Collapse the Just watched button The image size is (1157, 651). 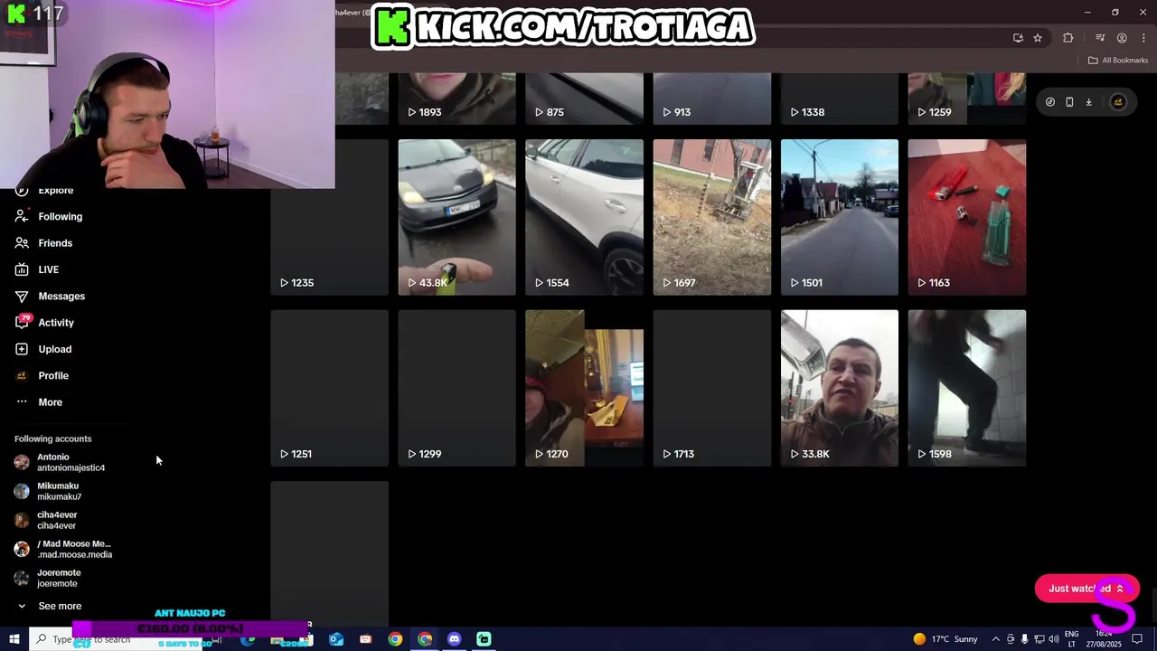pos(1086,589)
